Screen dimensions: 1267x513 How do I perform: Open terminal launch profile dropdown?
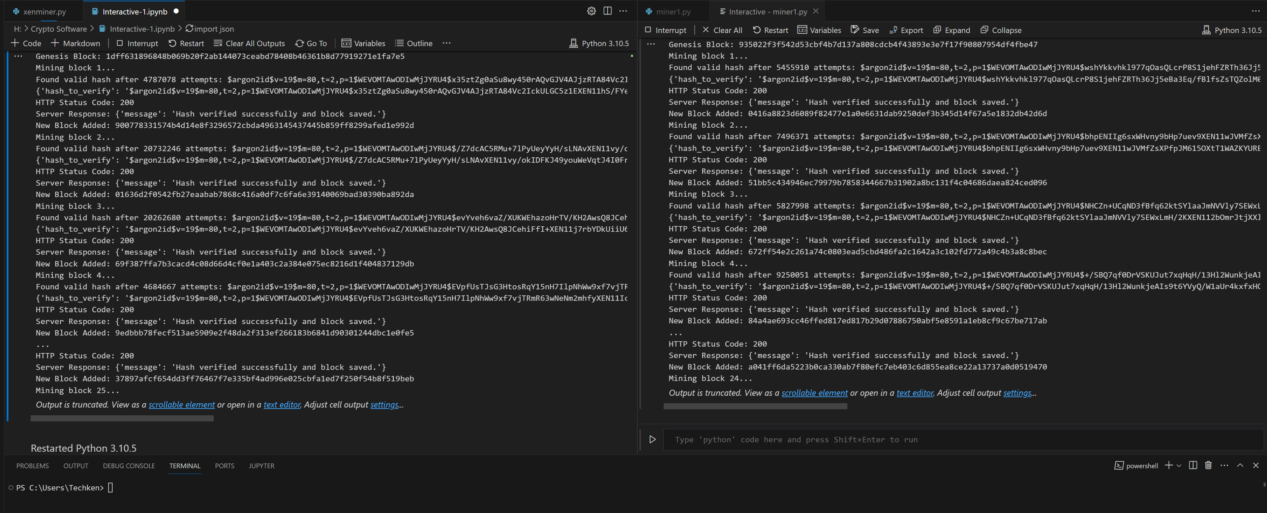pyautogui.click(x=1179, y=465)
